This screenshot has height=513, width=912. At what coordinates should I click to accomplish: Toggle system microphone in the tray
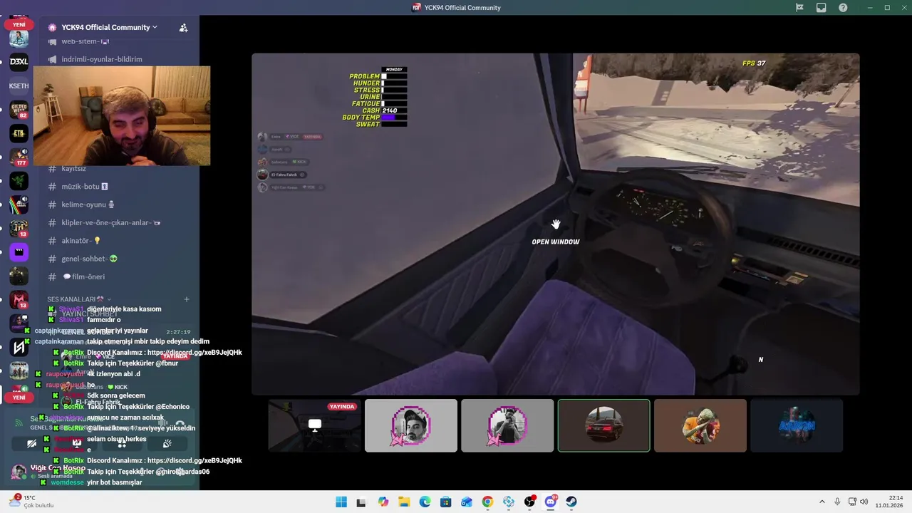(x=838, y=502)
